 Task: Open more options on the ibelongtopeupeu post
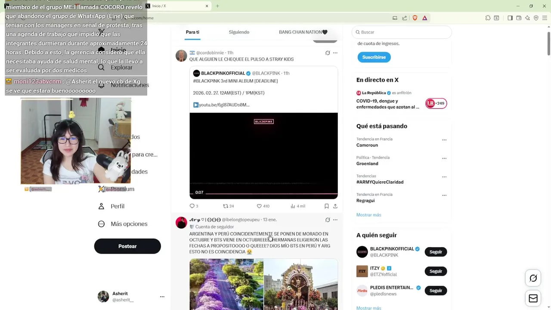click(x=335, y=220)
